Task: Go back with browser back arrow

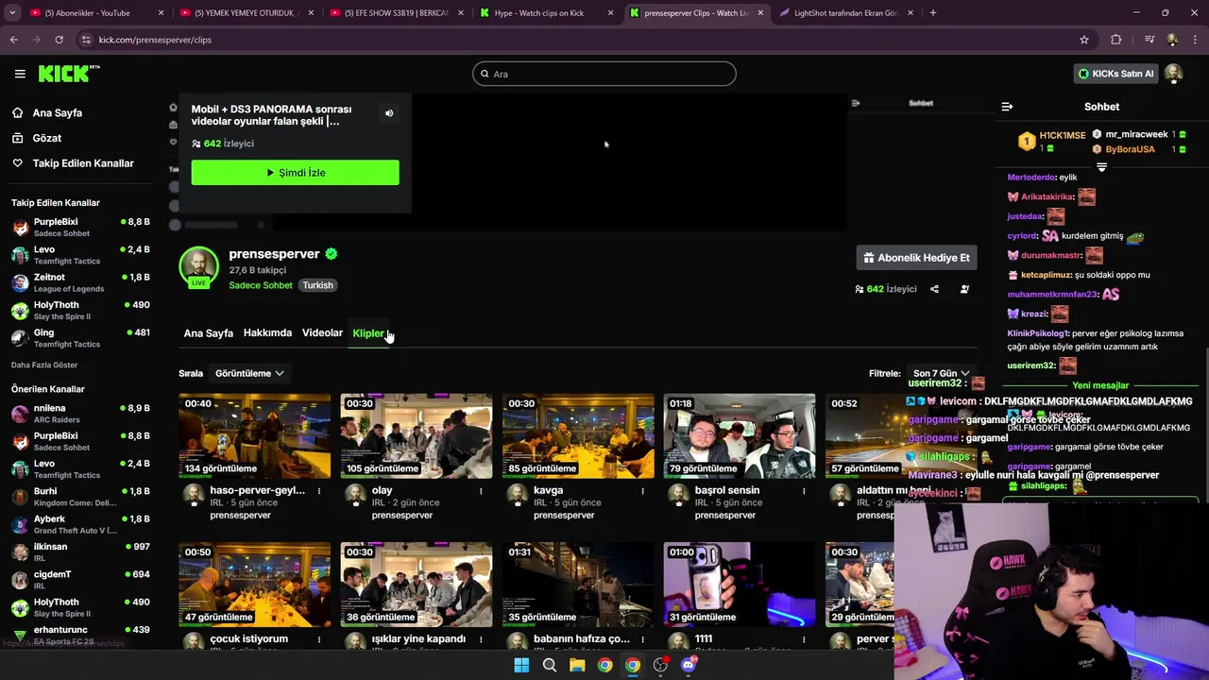Action: [x=14, y=40]
